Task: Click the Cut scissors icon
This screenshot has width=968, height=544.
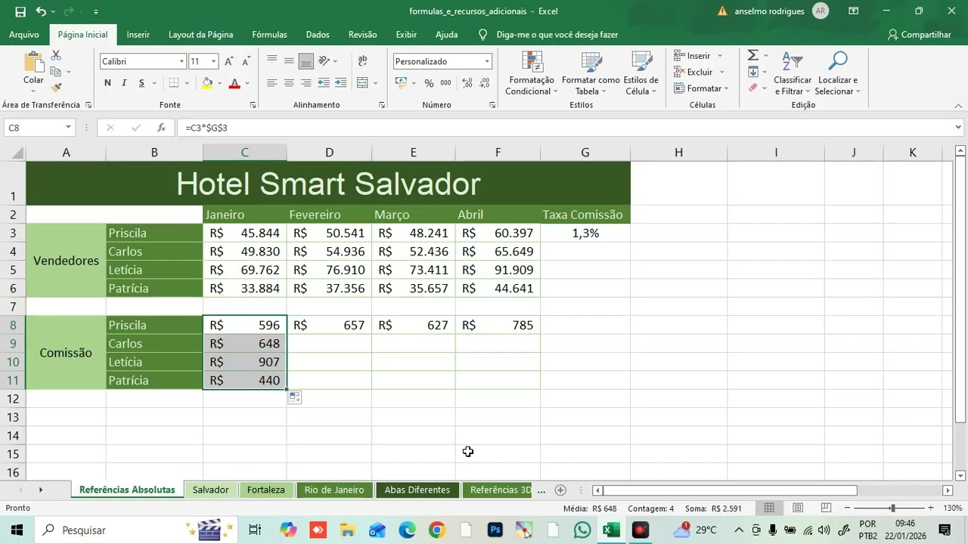Action: (56, 56)
